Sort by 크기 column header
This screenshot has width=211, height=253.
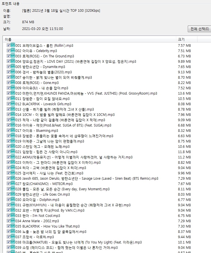pyautogui.click(x=187, y=39)
